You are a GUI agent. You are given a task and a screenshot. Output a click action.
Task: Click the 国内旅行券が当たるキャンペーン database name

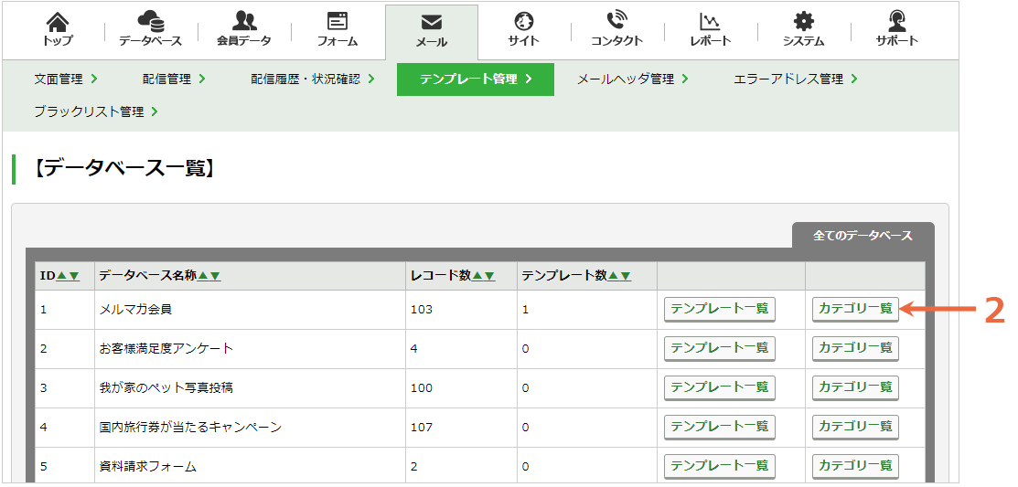pos(191,428)
